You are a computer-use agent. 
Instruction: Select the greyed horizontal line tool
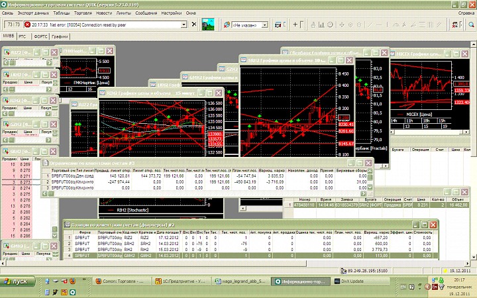click(379, 25)
